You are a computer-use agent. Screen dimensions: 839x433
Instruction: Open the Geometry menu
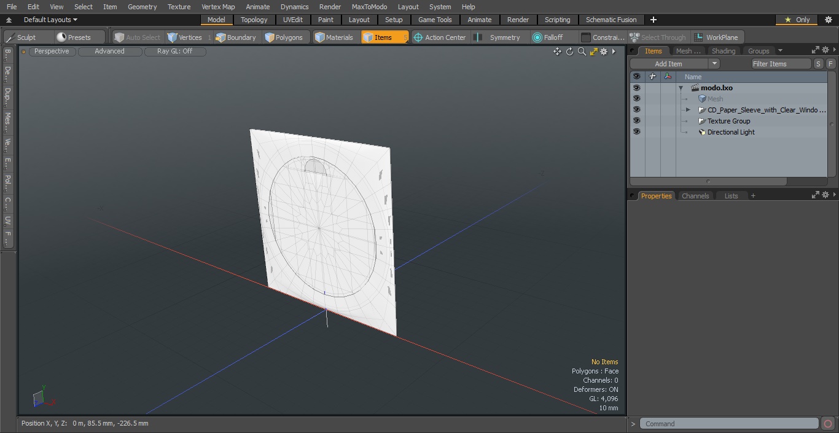tap(142, 7)
